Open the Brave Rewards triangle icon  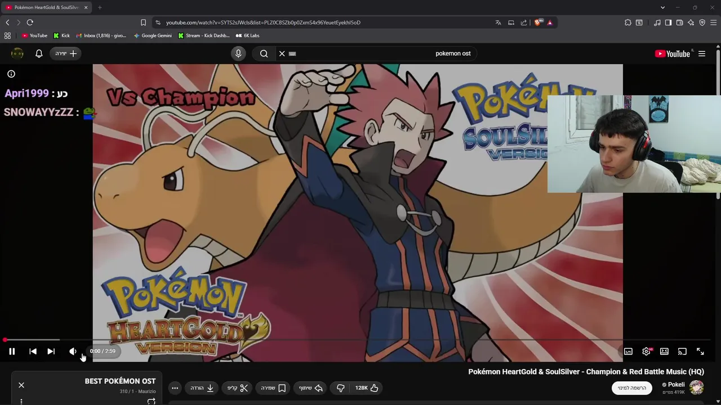click(550, 22)
